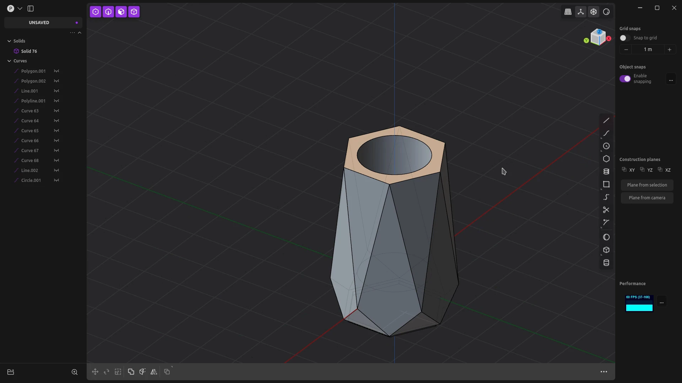The width and height of the screenshot is (682, 383).
Task: Select control point selection mode button
Action: click(x=96, y=12)
